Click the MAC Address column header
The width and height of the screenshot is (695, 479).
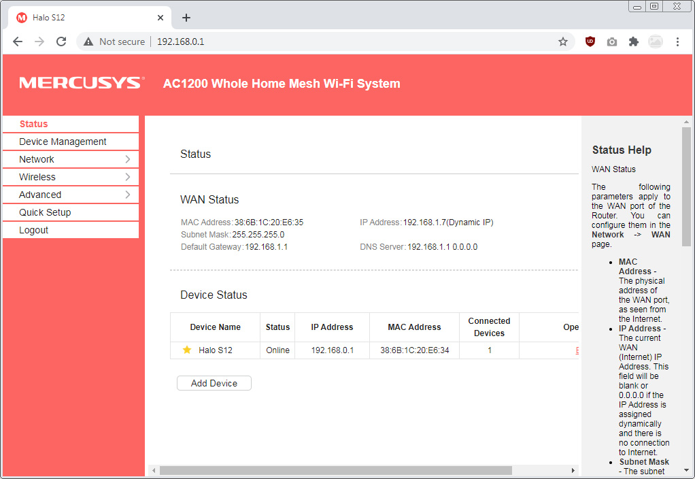click(x=414, y=327)
